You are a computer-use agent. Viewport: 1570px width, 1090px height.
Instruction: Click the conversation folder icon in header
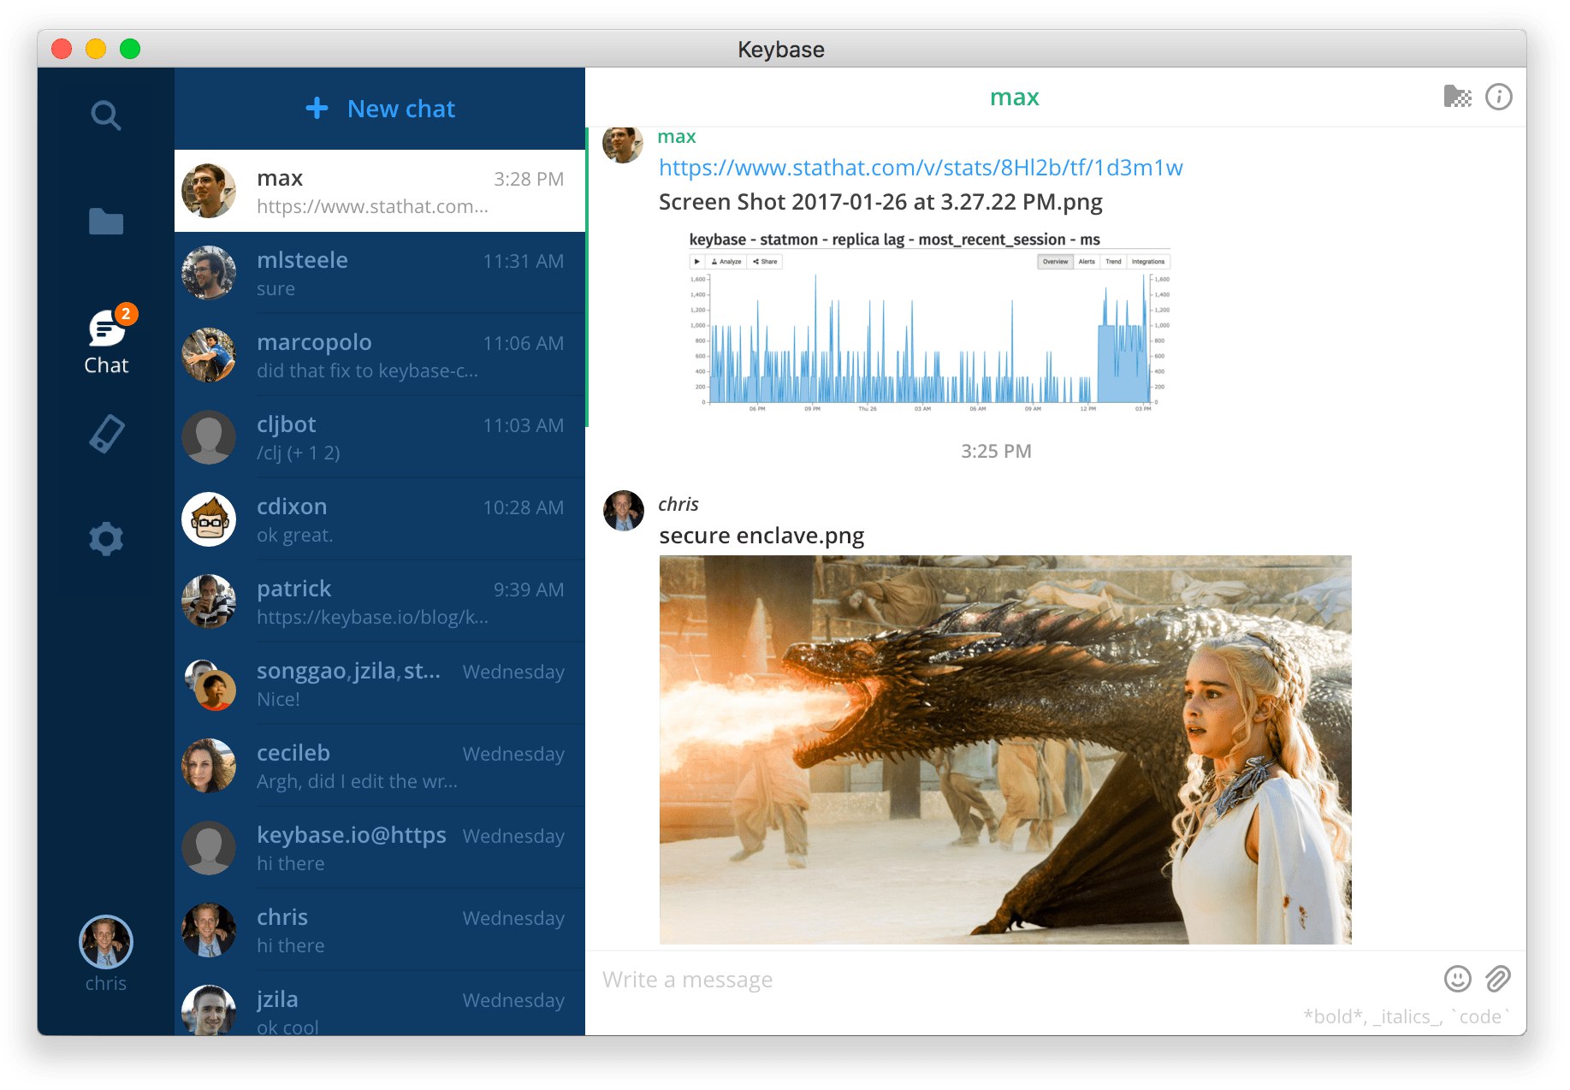point(1458,97)
